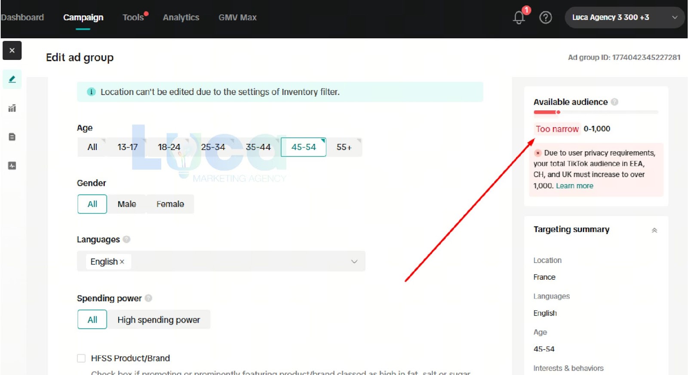Close the Edit ad group panel
This screenshot has height=375, width=688.
coord(12,50)
